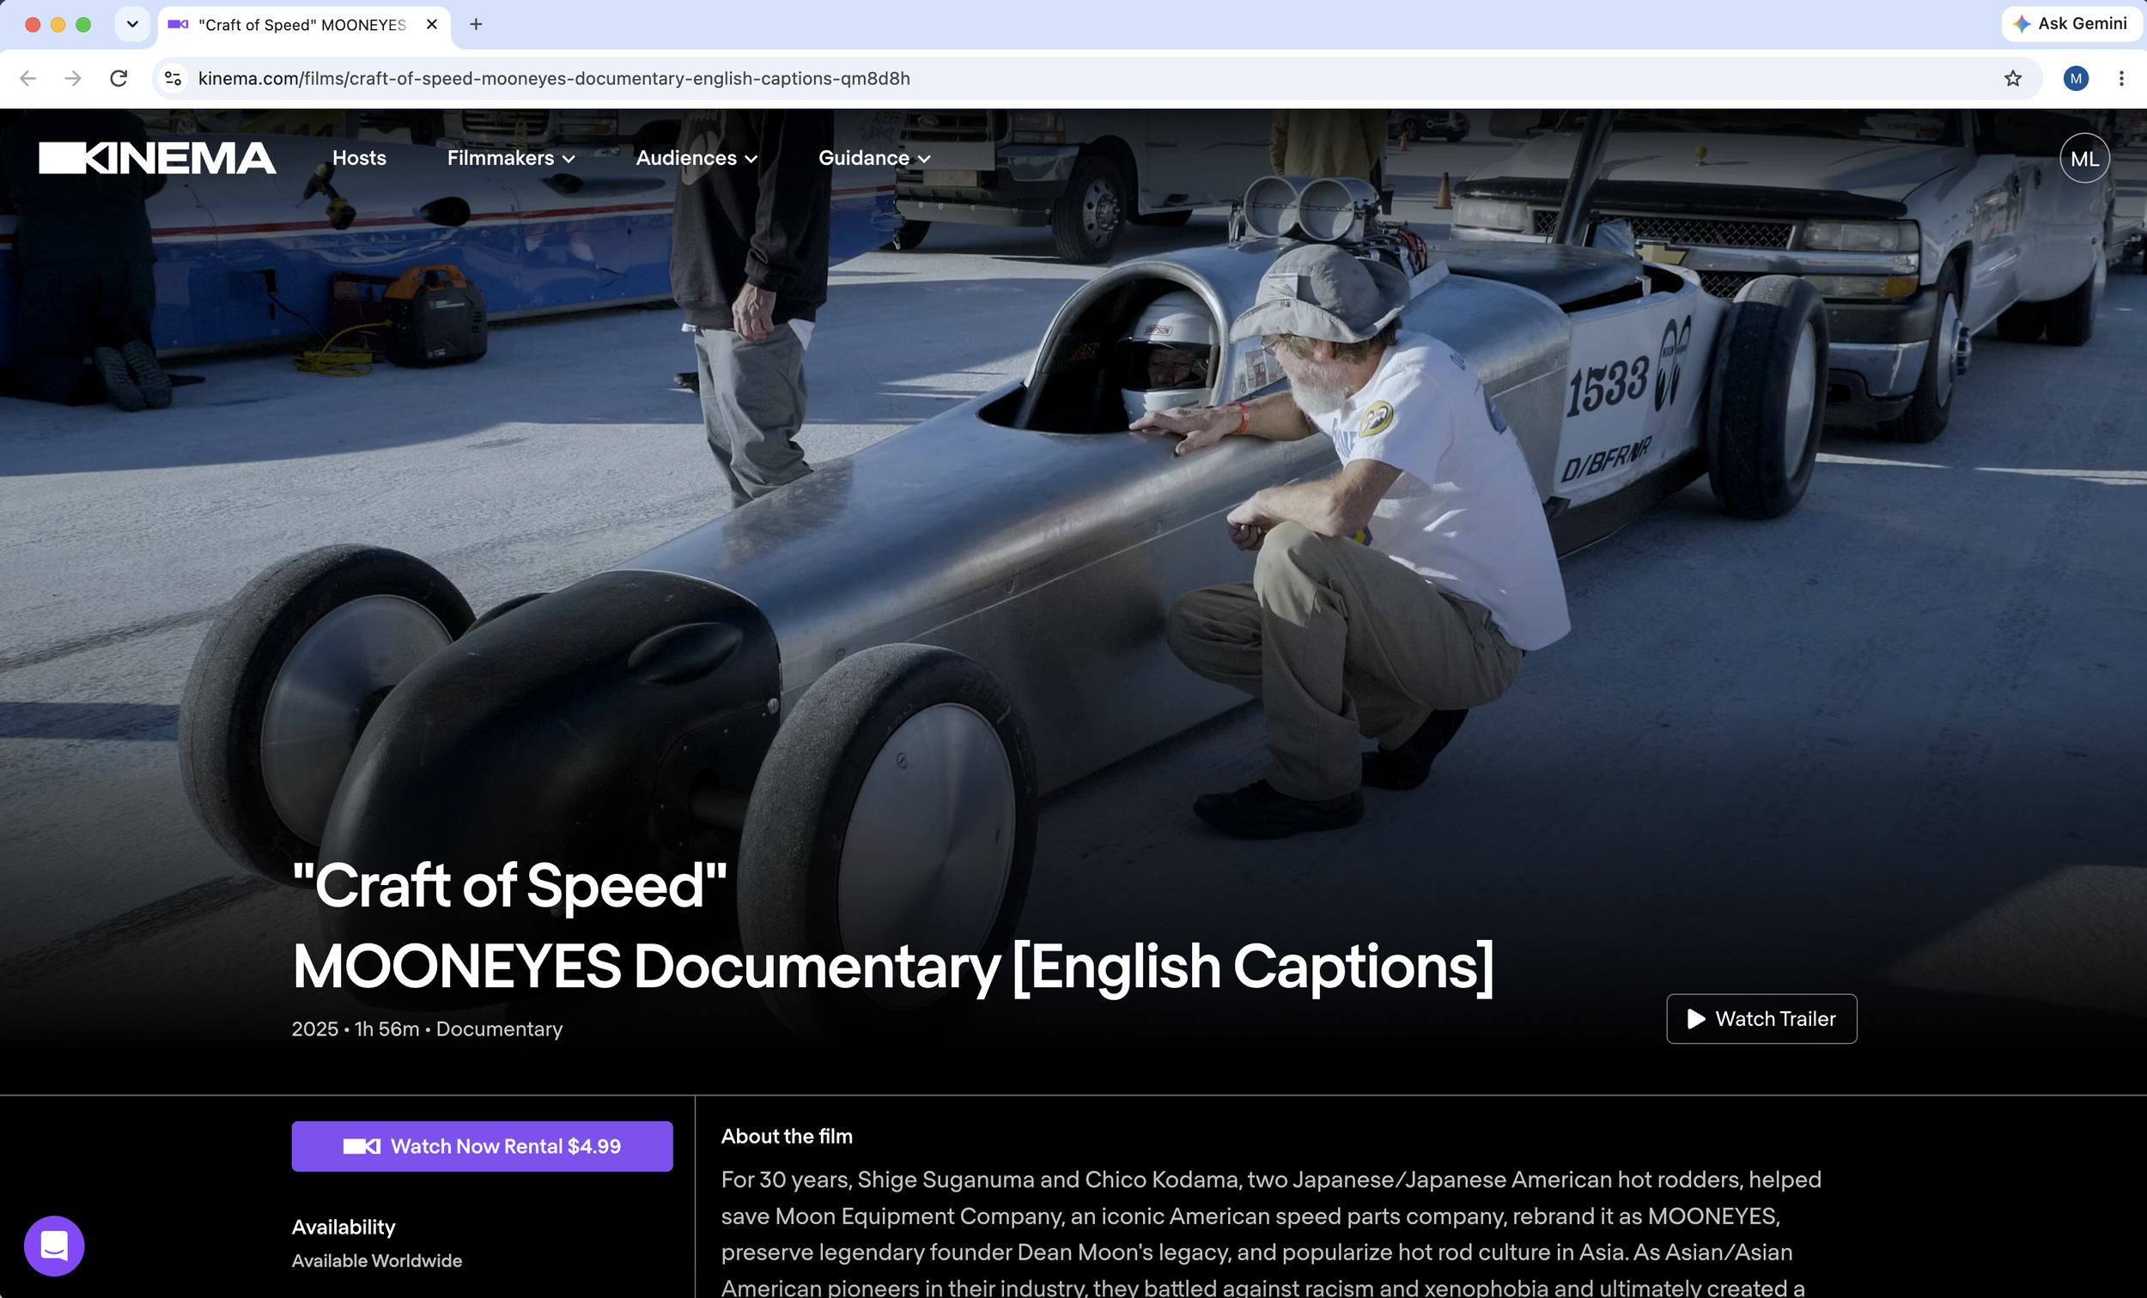
Task: Click the macOS green fullscreen button
Action: click(83, 24)
